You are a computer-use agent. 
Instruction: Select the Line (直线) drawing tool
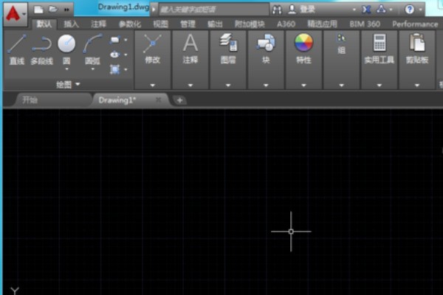tap(16, 44)
